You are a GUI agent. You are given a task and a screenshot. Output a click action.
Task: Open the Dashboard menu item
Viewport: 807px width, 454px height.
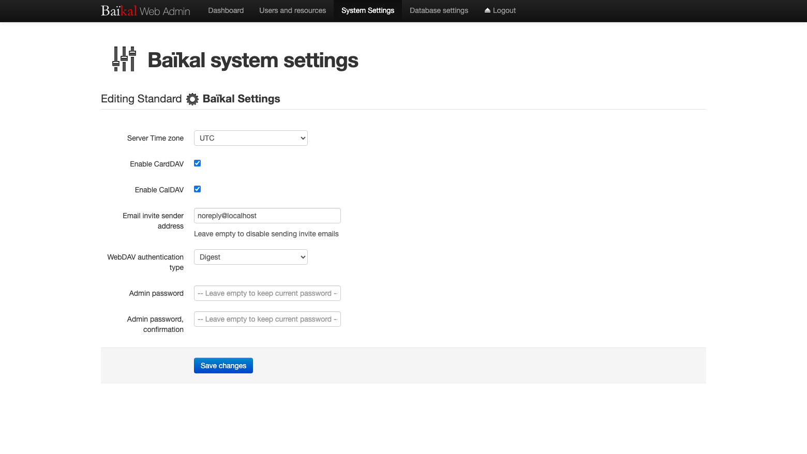point(226,10)
